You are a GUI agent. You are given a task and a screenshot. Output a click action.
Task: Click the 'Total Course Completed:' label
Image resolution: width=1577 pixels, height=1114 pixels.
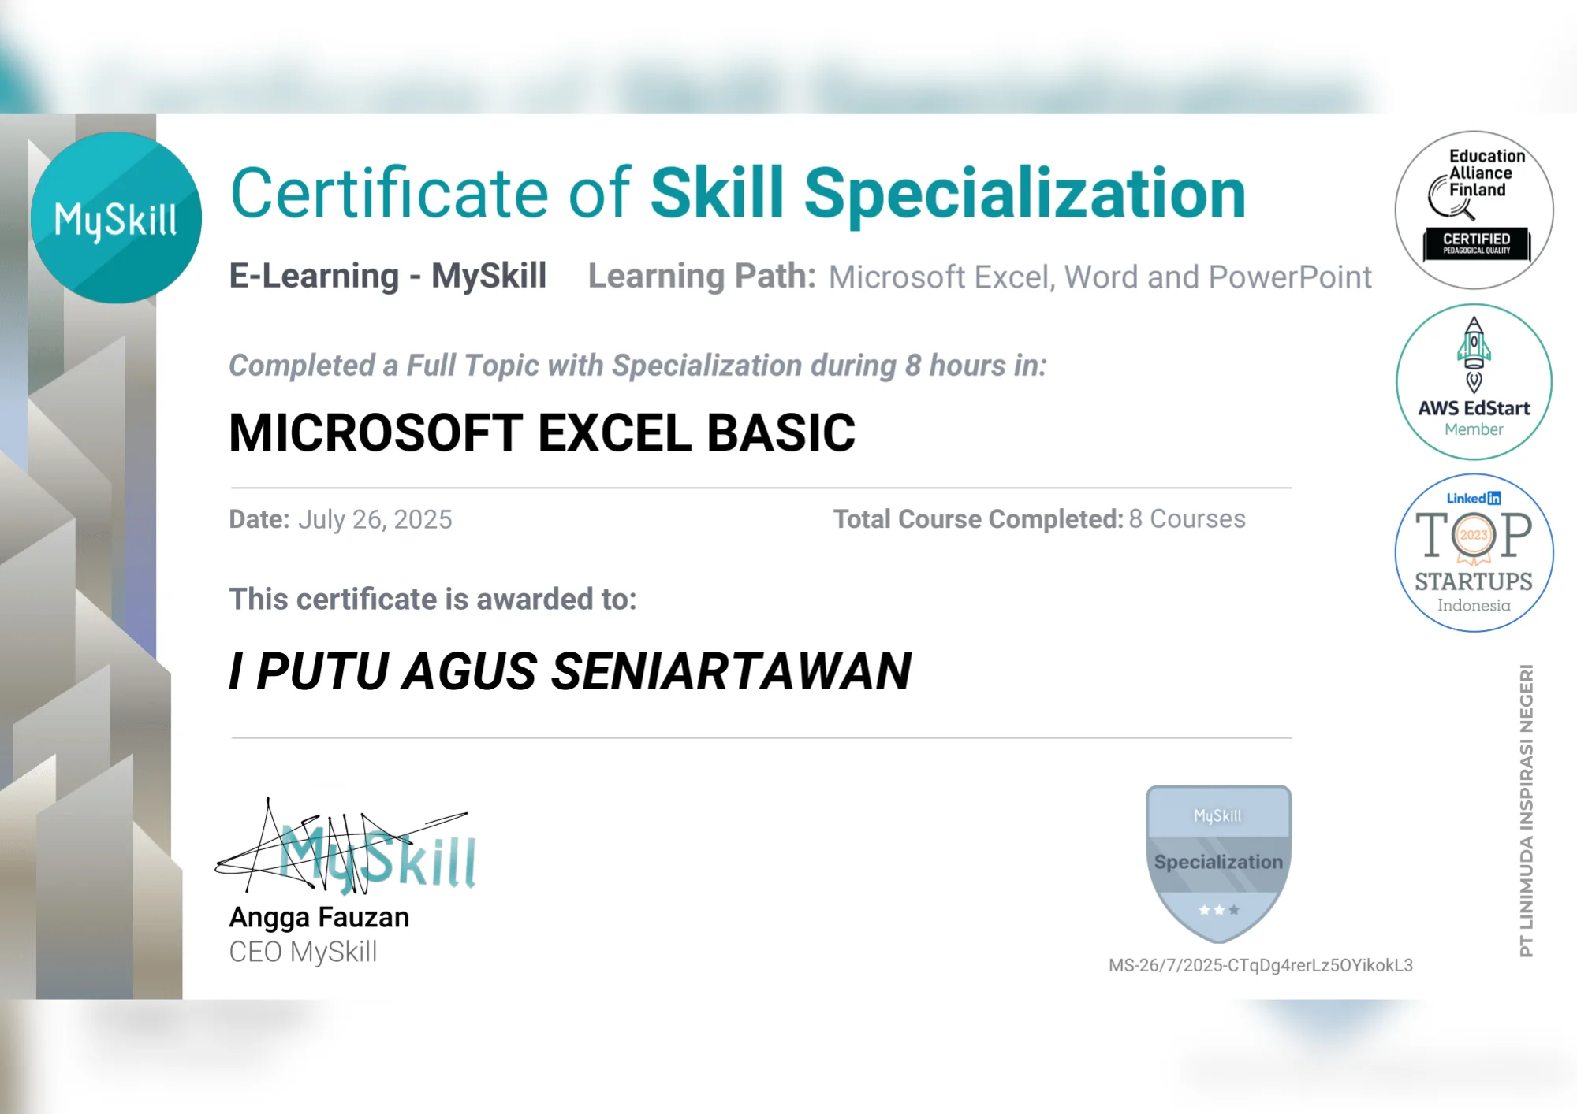coord(979,519)
